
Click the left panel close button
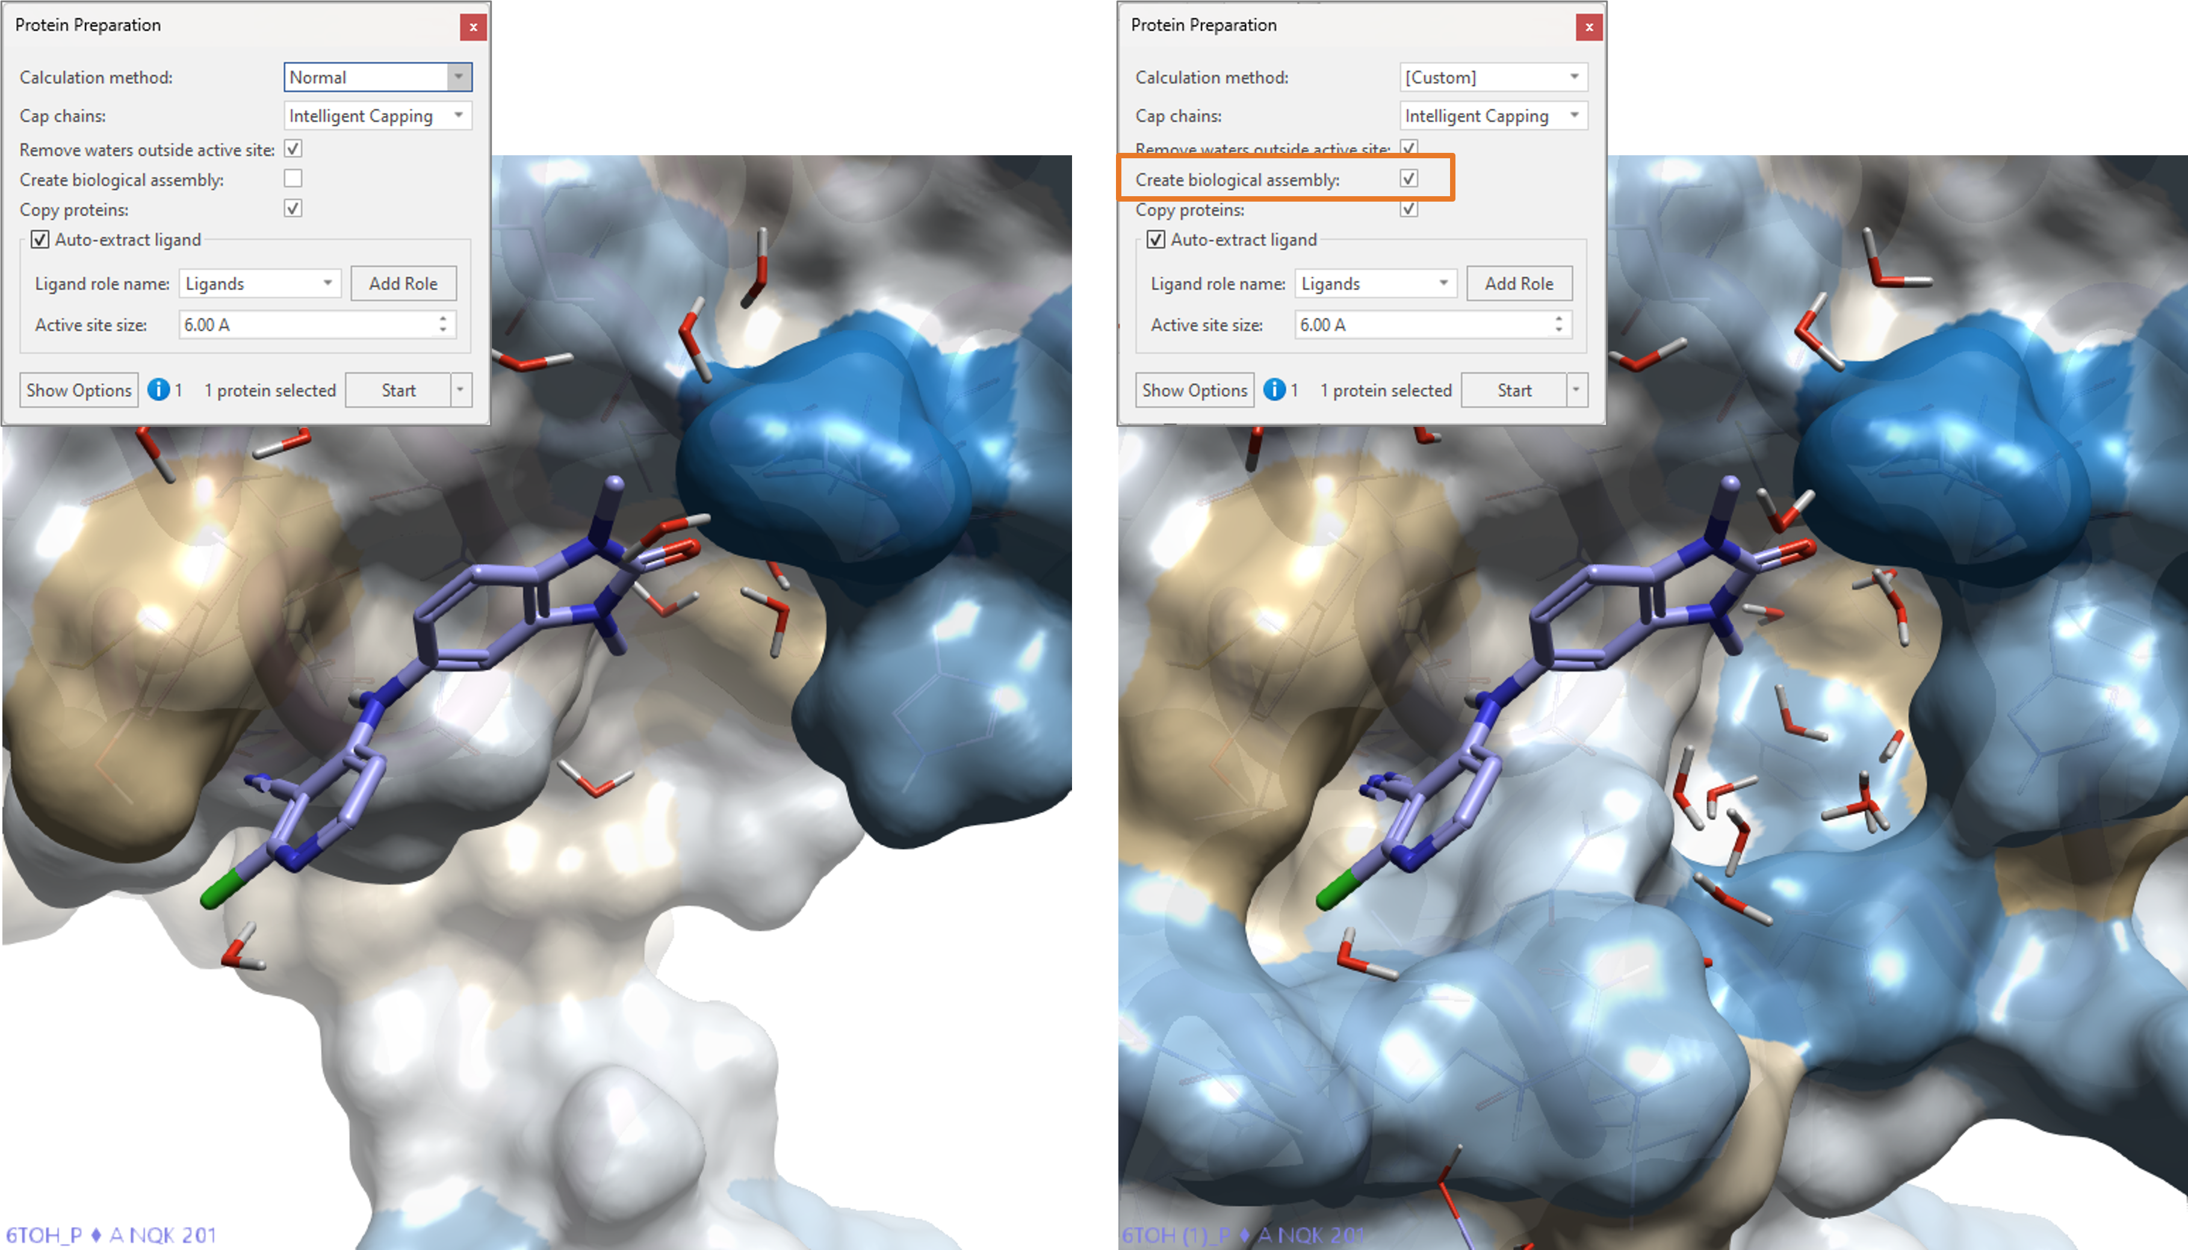472,24
